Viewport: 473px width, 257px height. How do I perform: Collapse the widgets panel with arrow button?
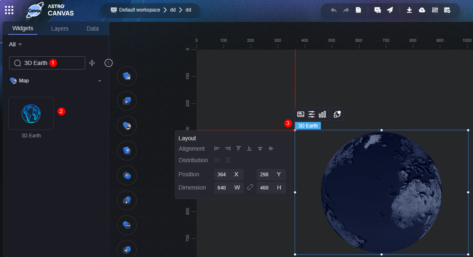click(x=109, y=63)
